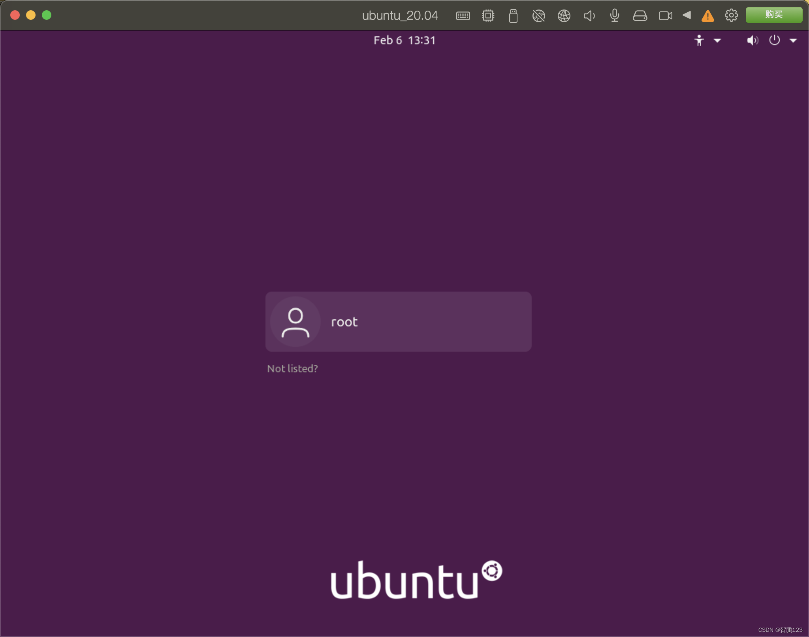809x637 pixels.
Task: Click the Ubuntu volume icon in top bar
Action: (752, 40)
